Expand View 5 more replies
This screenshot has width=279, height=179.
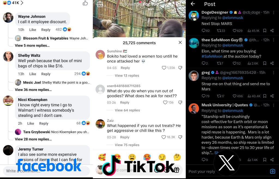(x=32, y=45)
